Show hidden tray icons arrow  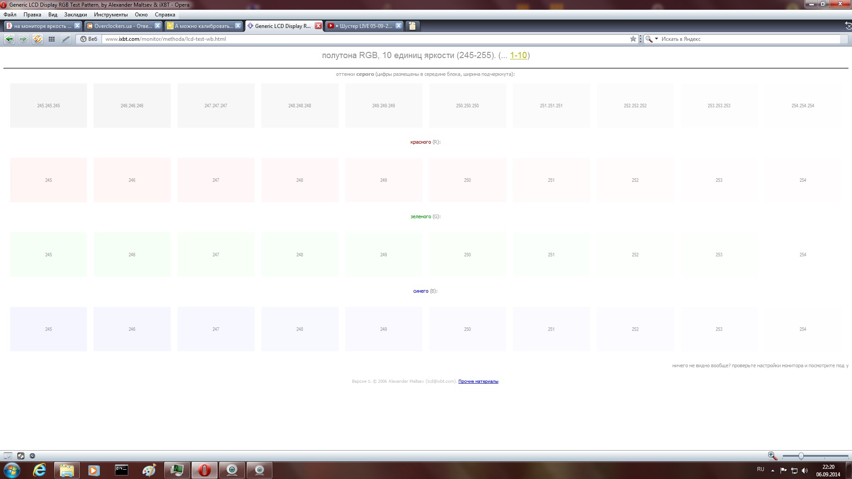click(773, 470)
